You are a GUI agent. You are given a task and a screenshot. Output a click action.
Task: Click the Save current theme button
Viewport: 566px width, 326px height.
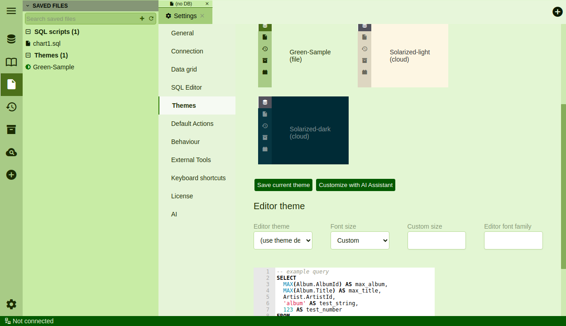point(283,185)
